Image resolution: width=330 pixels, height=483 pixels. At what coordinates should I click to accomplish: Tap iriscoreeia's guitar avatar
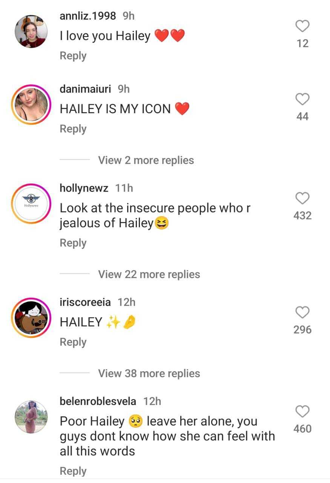[x=31, y=317]
